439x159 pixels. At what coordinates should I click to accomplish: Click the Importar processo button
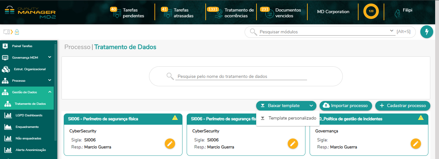(346, 105)
